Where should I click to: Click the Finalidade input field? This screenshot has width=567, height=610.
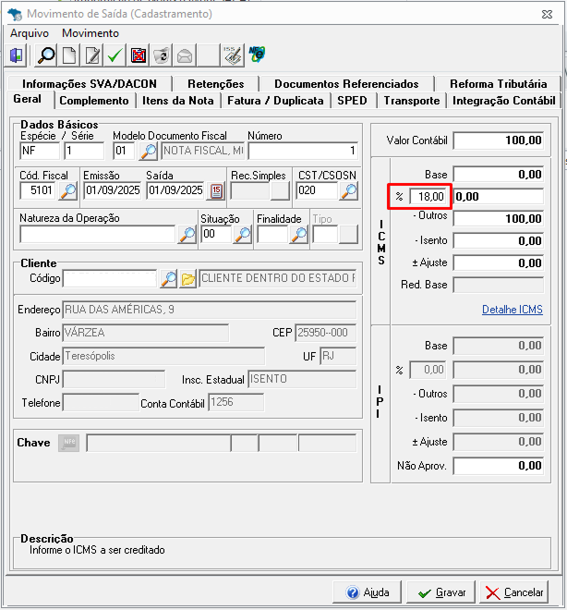click(x=272, y=235)
